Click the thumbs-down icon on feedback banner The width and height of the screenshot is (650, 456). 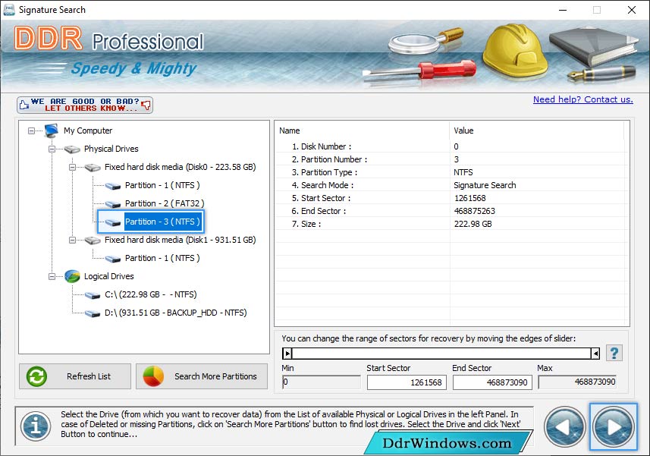point(146,105)
